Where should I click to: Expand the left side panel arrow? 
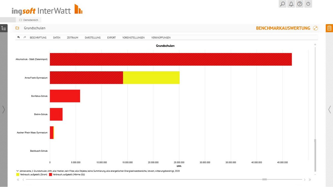pos(4,110)
